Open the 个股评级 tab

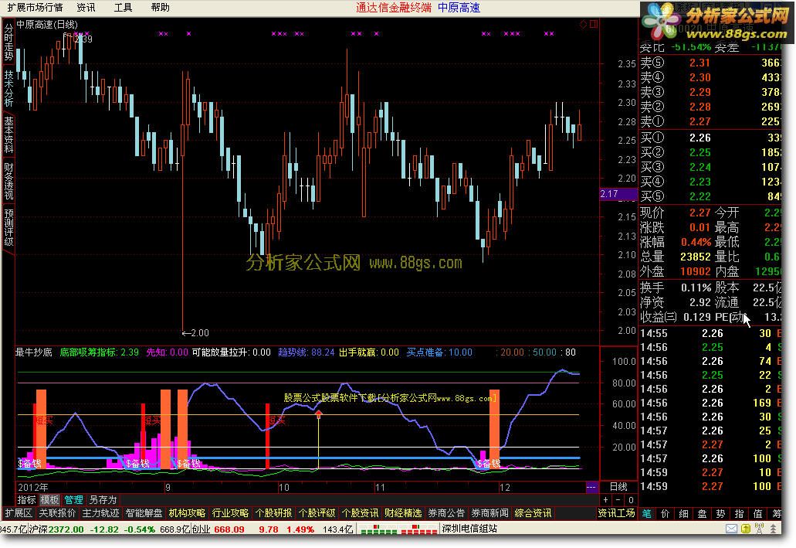click(317, 513)
